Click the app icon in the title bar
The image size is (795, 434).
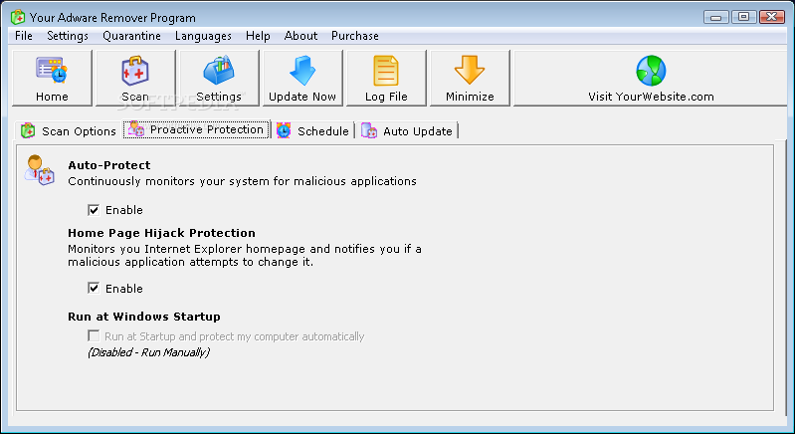[x=18, y=17]
